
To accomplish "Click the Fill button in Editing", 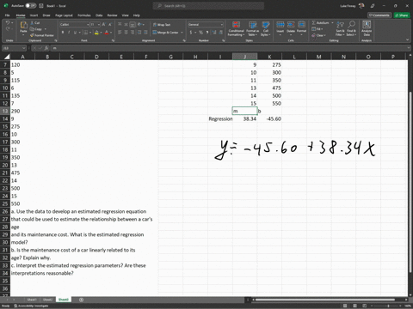I will coord(317,29).
